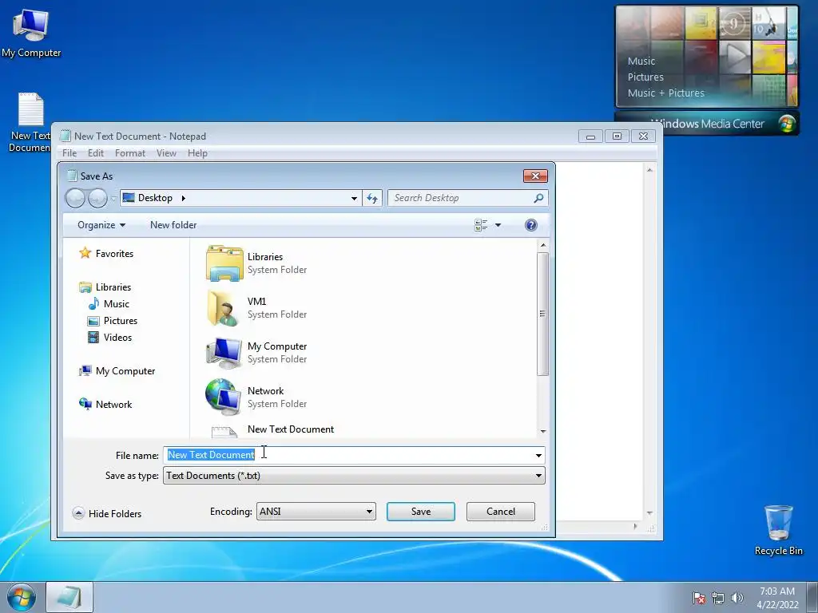Click search magnifier in Search Desktop box
Viewport: 818px width, 613px height.
click(538, 198)
